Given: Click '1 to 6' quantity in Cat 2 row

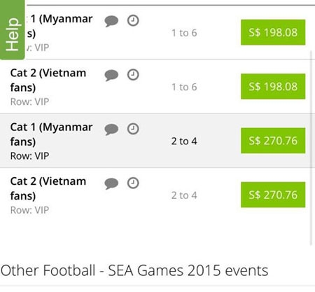Looking at the screenshot, I should coord(184,87).
